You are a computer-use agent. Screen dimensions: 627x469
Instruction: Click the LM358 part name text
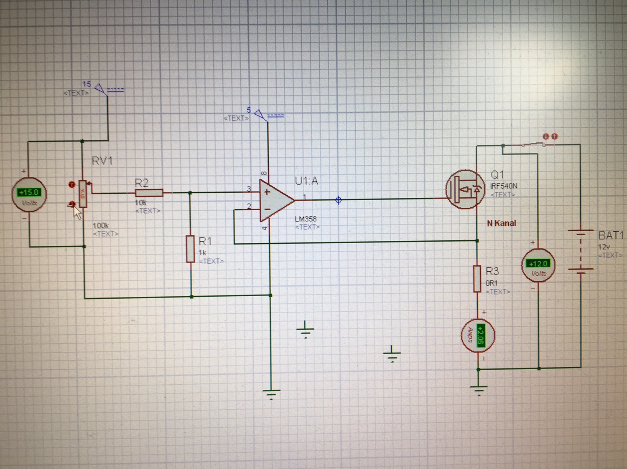(x=306, y=219)
